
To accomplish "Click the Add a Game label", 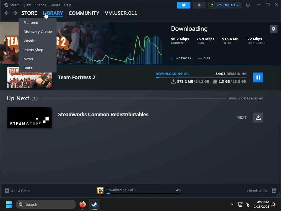I will pyautogui.click(x=21, y=191).
